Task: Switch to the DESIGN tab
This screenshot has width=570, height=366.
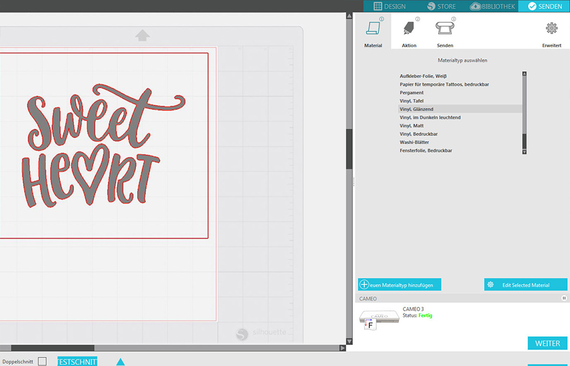Action: coord(390,6)
